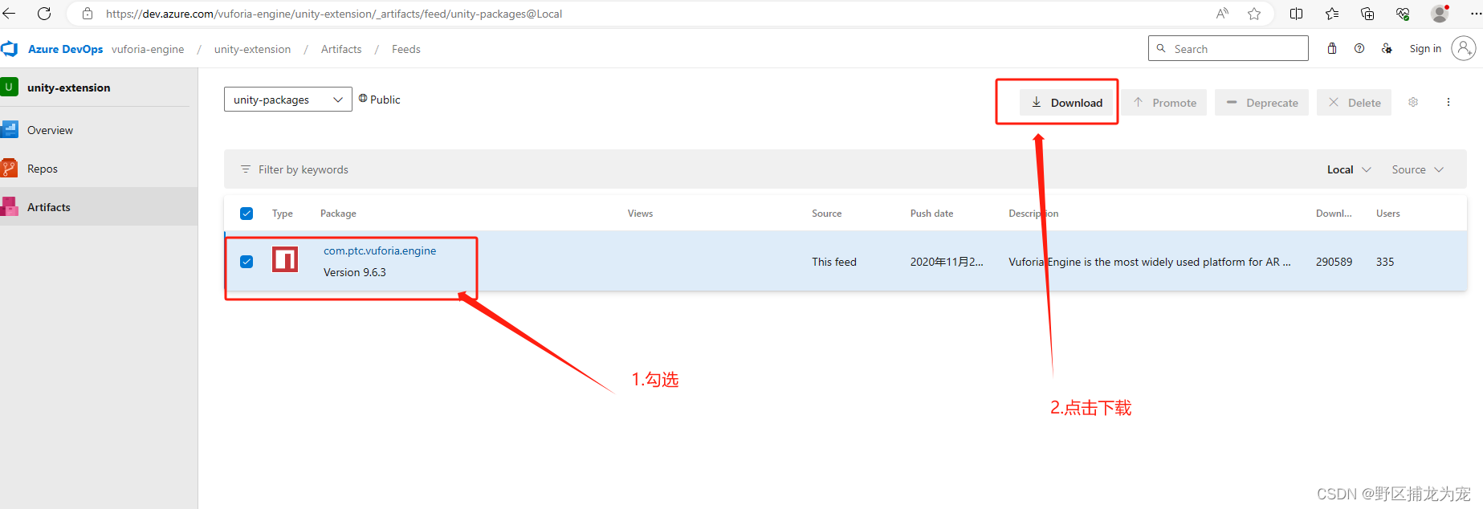Click the Filter by keywords field
The image size is (1483, 509).
pyautogui.click(x=304, y=169)
